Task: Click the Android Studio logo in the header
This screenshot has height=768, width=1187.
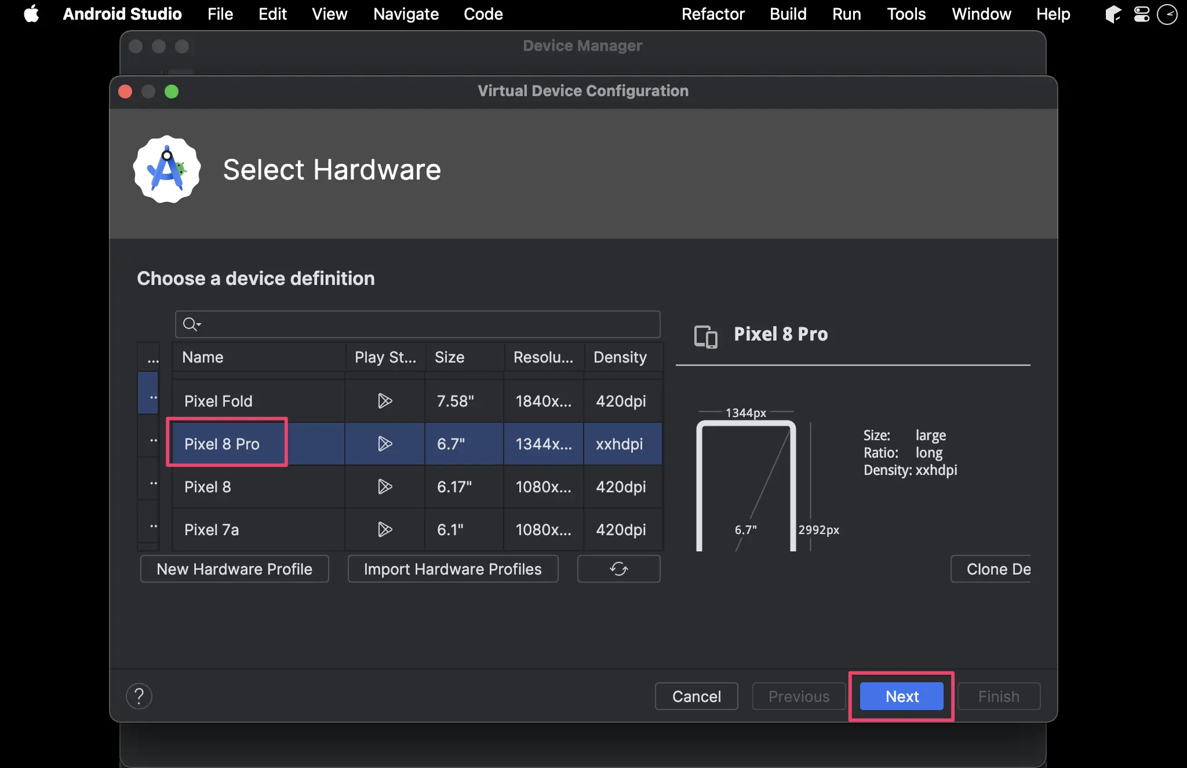Action: point(167,169)
